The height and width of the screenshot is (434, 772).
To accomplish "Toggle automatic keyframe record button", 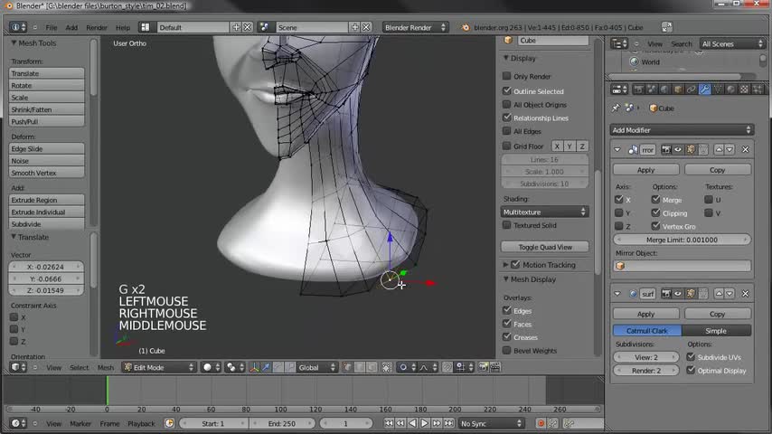I will coord(541,423).
